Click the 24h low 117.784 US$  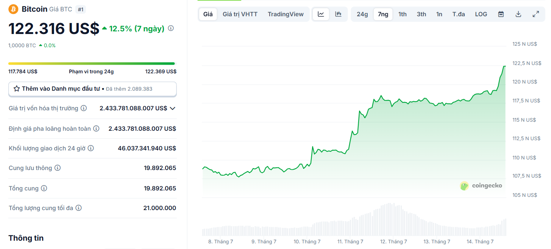[x=23, y=71]
